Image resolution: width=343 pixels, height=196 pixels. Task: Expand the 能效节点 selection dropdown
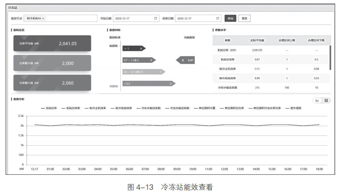coord(73,18)
